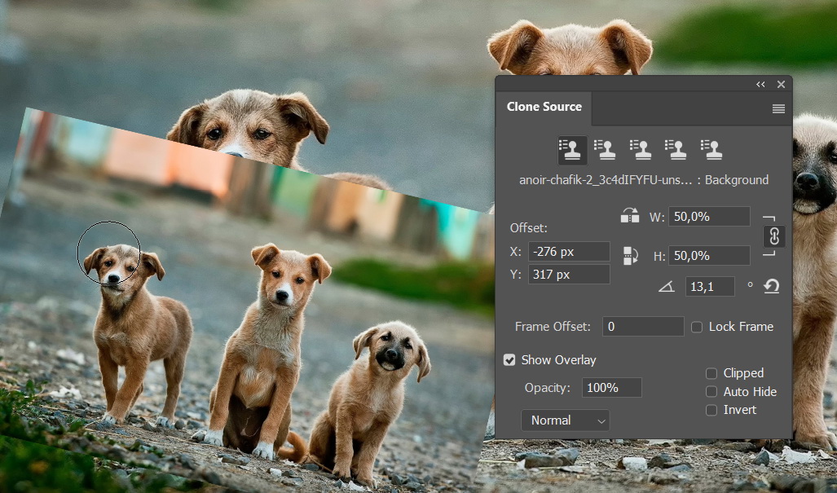Toggle the maintain aspect ratio link

[774, 236]
